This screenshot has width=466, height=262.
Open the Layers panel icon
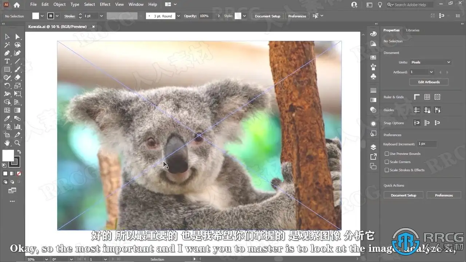pyautogui.click(x=373, y=147)
